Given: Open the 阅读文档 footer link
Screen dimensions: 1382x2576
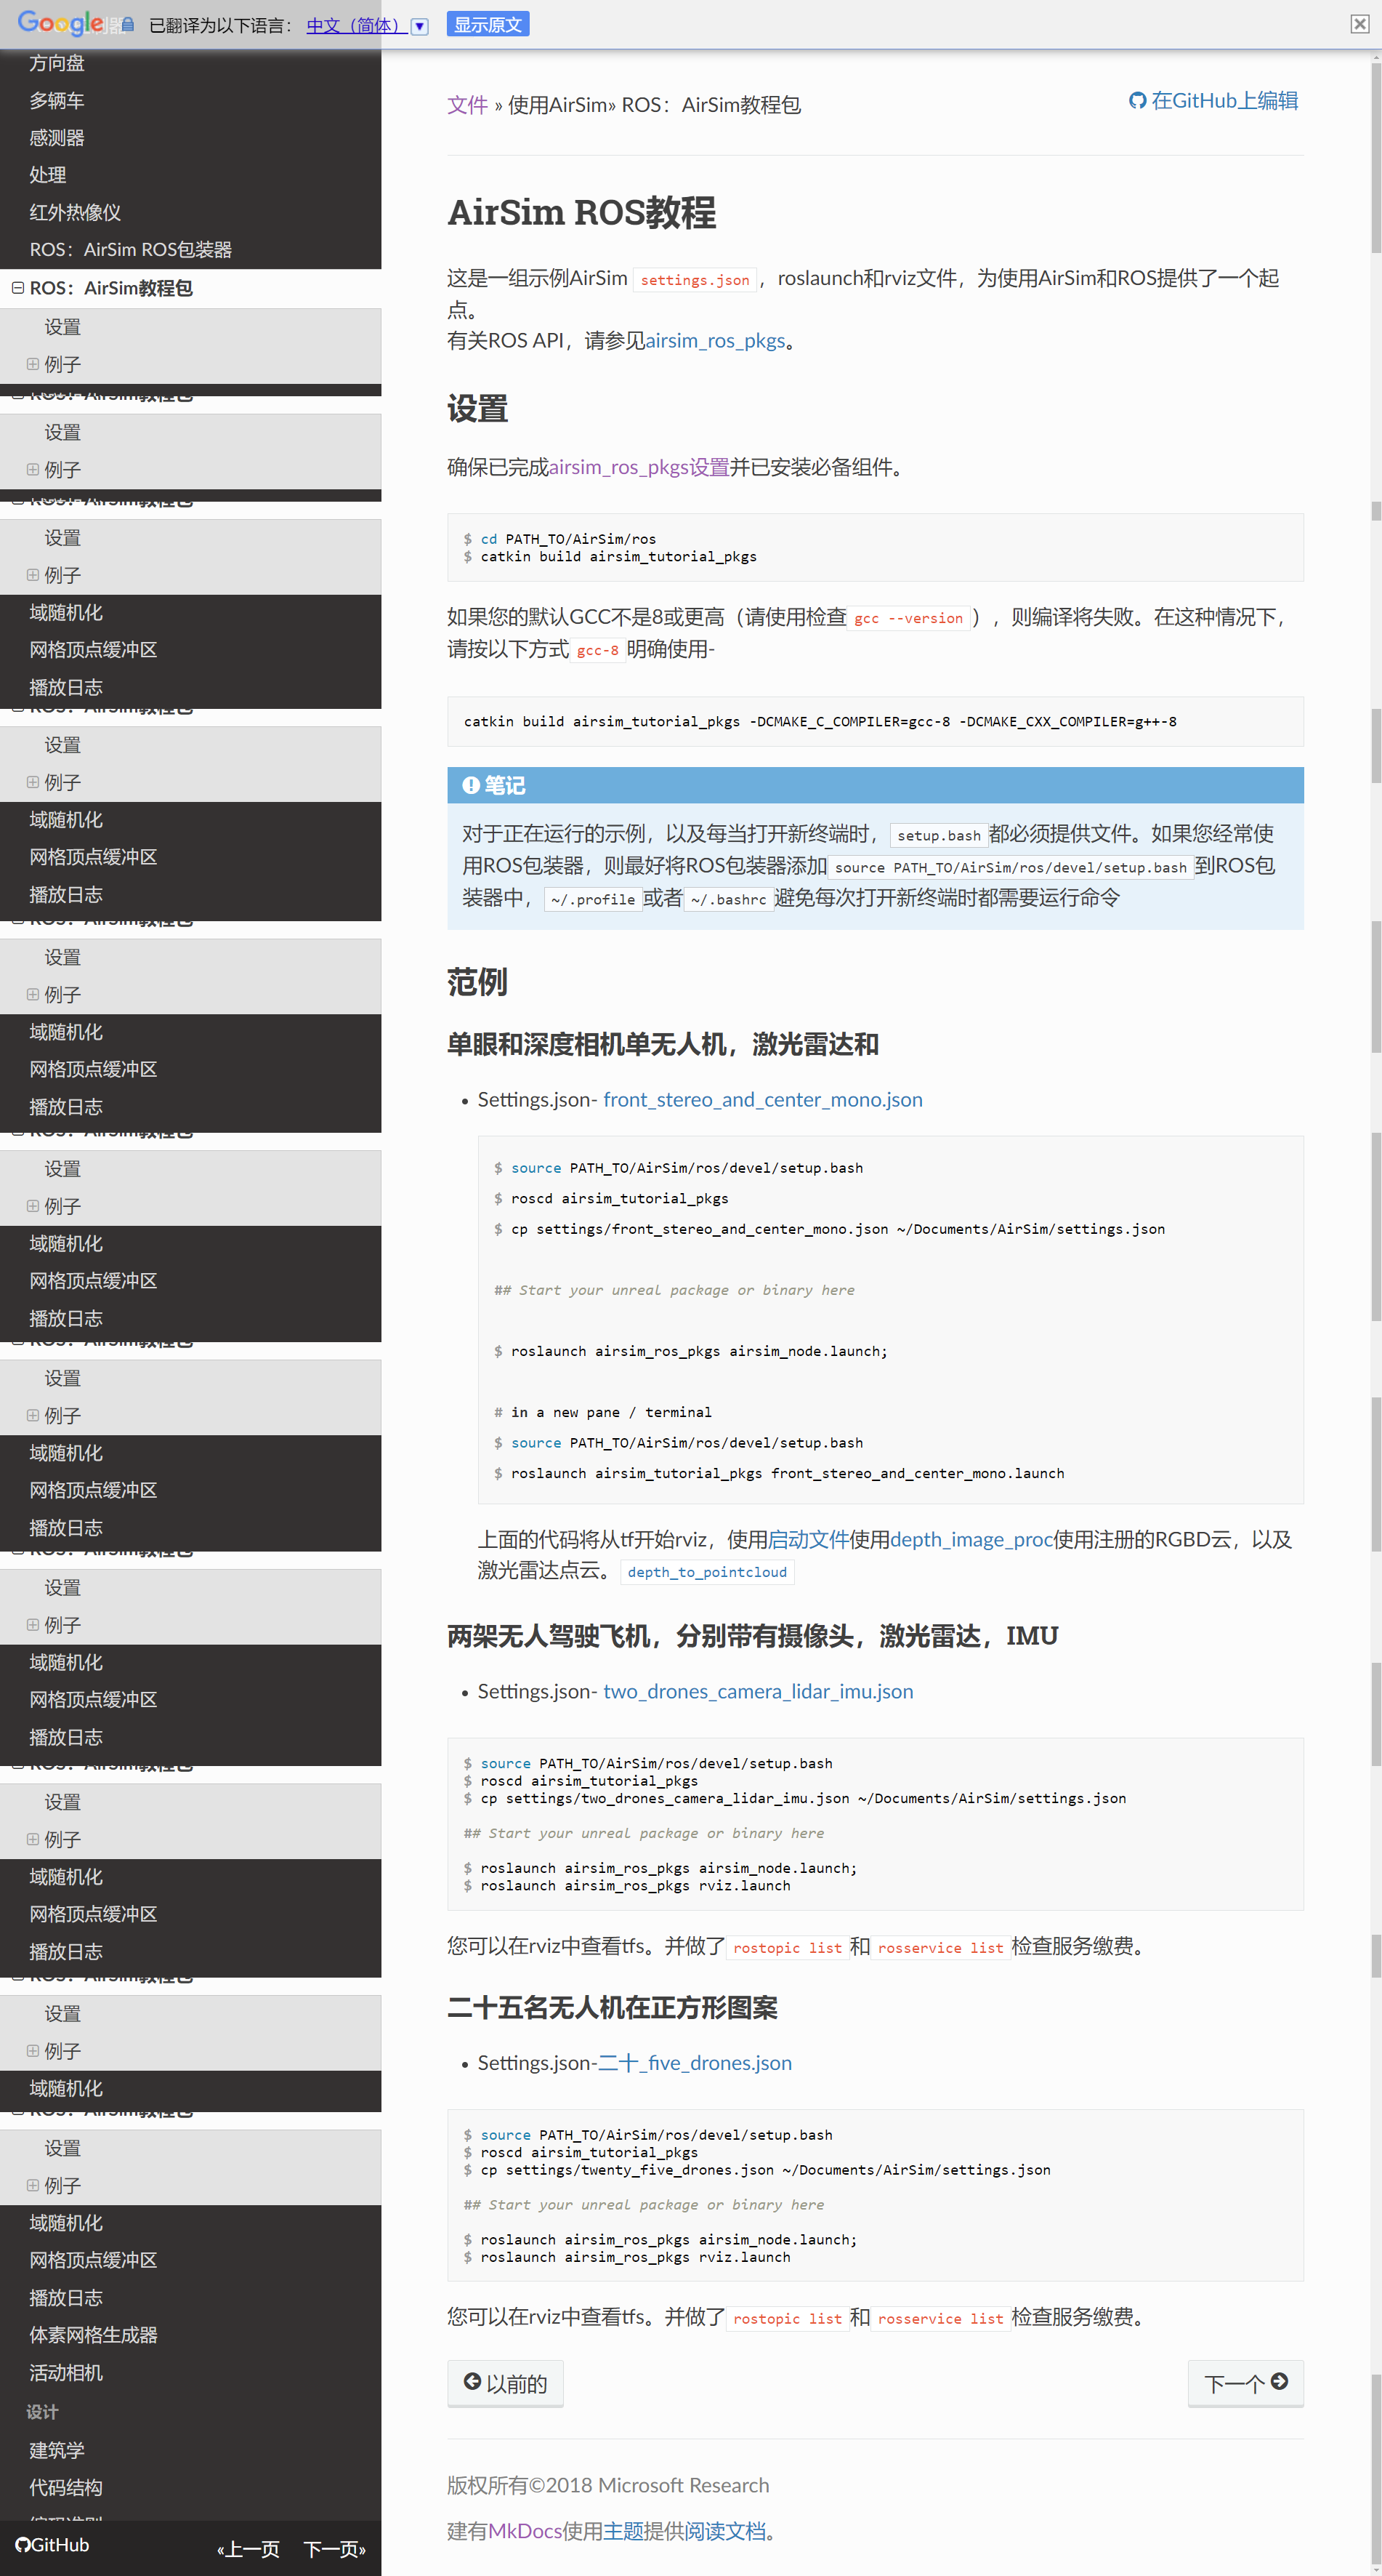Looking at the screenshot, I should coord(725,2531).
